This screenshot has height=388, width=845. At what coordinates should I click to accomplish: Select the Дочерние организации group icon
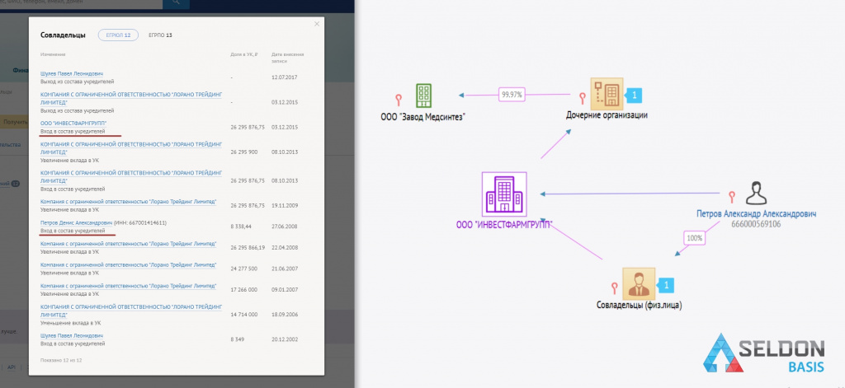(607, 94)
